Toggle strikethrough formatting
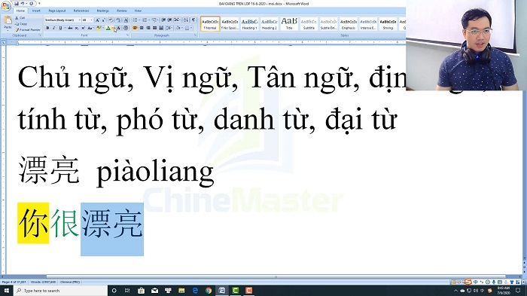 click(x=70, y=29)
